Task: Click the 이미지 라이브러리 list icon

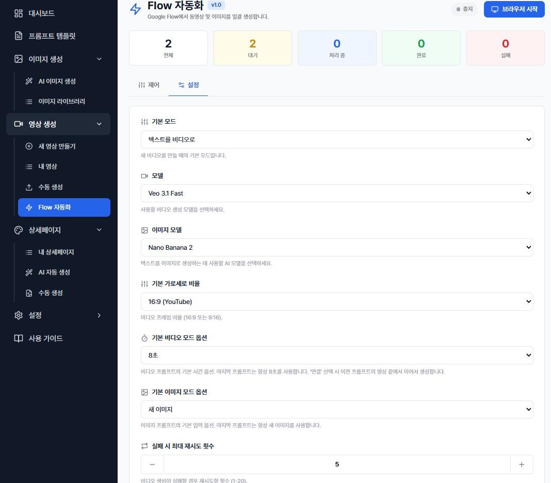Action: 29,102
